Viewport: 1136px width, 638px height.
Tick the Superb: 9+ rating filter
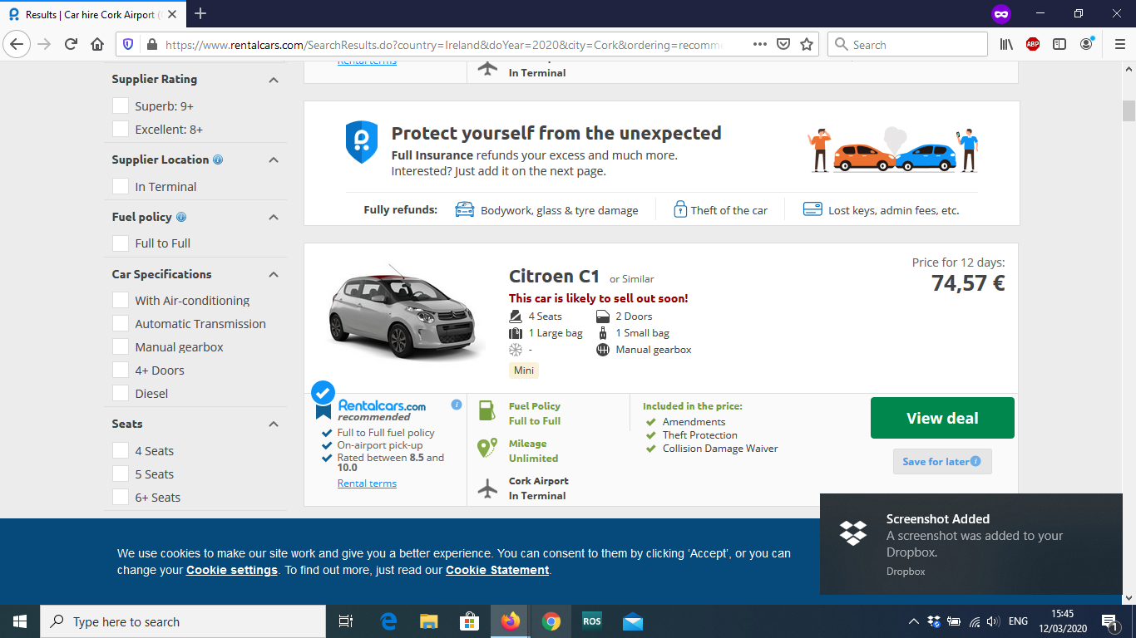coord(121,106)
